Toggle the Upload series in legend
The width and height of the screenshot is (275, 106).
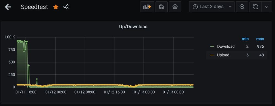pyautogui.click(x=223, y=55)
